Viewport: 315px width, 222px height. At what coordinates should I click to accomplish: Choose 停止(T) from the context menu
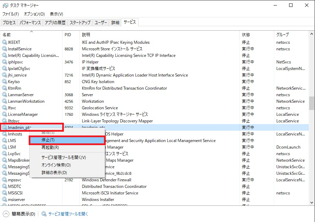coord(67,140)
